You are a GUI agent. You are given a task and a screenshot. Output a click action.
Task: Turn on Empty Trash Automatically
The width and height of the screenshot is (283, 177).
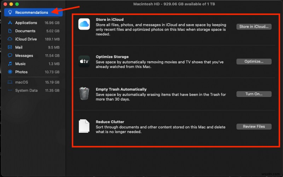254,94
